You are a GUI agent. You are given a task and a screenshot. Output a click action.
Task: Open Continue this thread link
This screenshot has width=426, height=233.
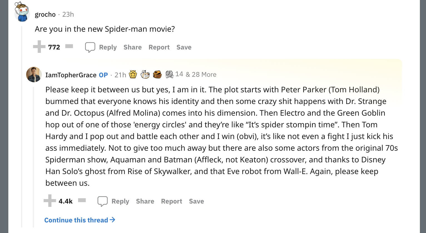coord(80,220)
